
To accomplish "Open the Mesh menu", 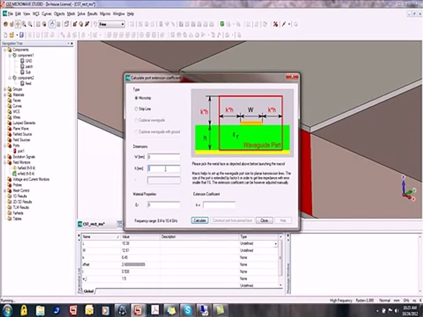I will tap(71, 14).
